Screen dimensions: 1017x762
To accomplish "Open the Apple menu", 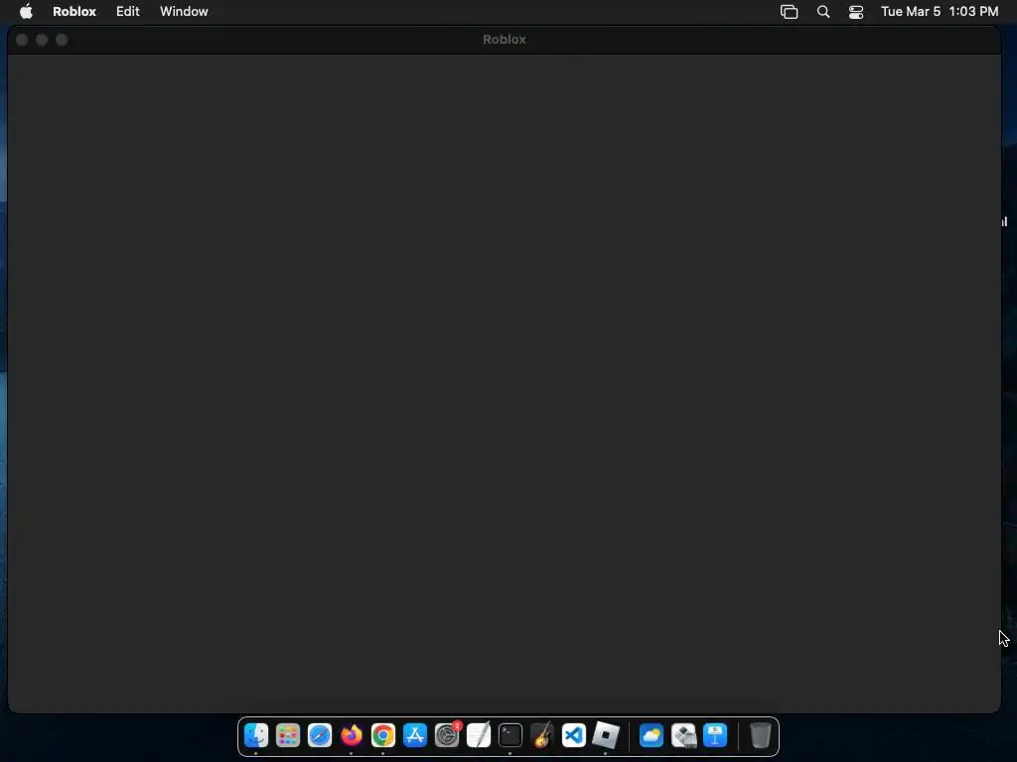I will [x=26, y=12].
